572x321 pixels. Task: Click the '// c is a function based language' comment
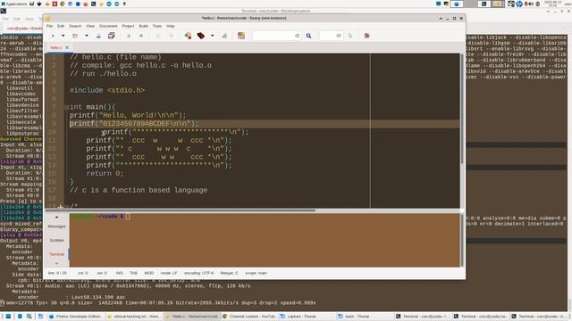point(139,190)
